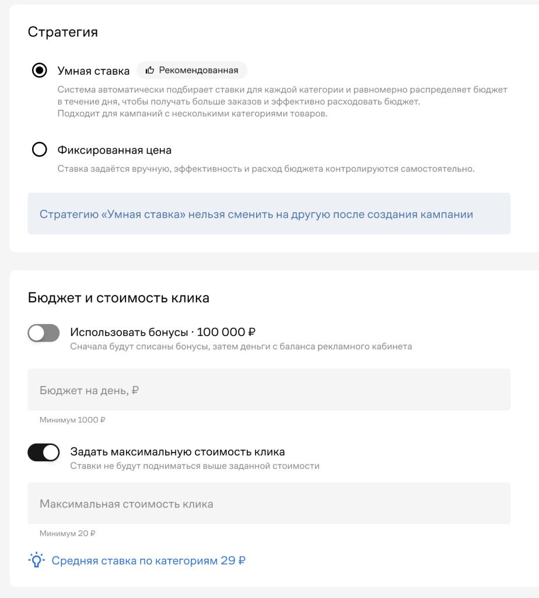Click the Задать максимальную стоимость клика label
This screenshot has height=598, width=539.
pyautogui.click(x=177, y=451)
